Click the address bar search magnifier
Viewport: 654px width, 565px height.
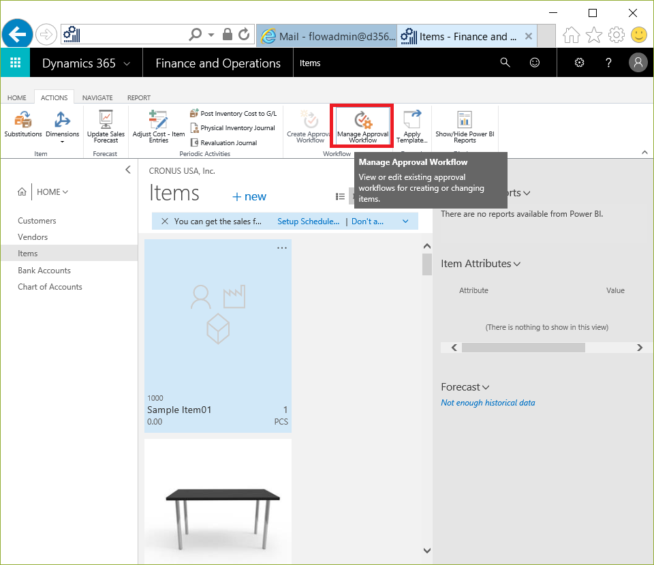point(195,34)
